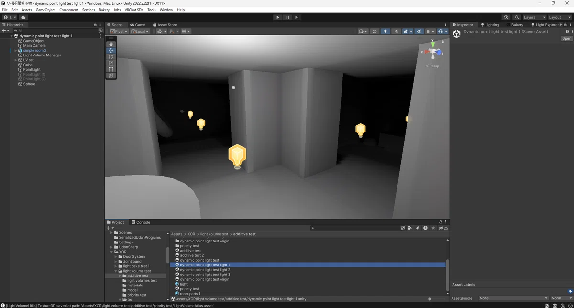574x308 pixels.
Task: Click the orientation gizmo in Scene view
Action: (433, 51)
